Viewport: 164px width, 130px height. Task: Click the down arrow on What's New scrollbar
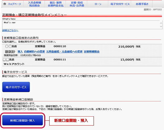[161, 26]
